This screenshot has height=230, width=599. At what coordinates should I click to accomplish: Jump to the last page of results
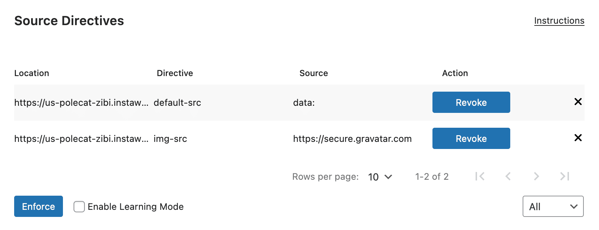[x=564, y=176]
